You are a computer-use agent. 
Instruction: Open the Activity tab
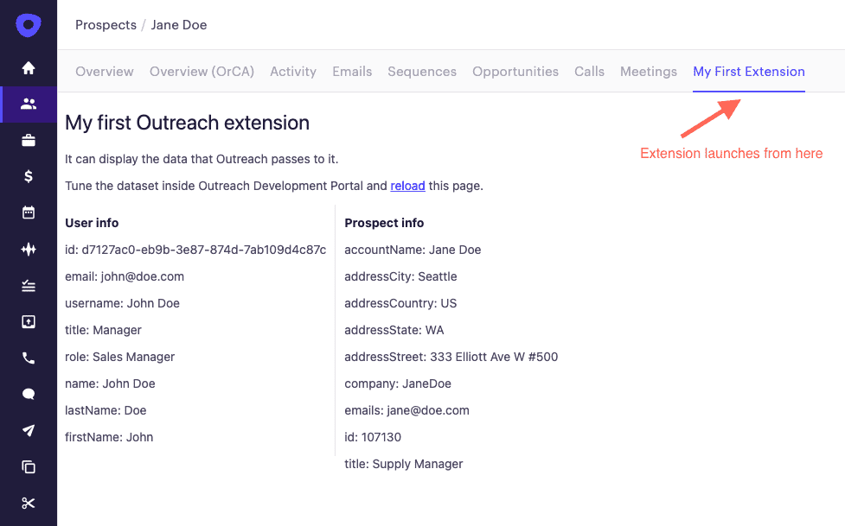[293, 72]
